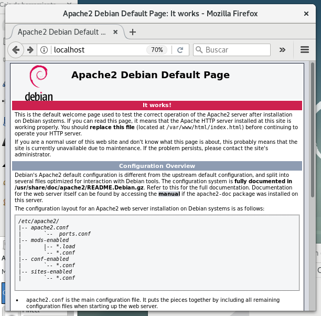Open a new tab with plus button
This screenshot has width=321, height=316.
[133, 32]
